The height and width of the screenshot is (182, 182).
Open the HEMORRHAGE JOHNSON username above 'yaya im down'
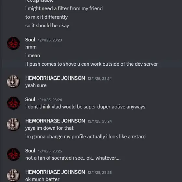tap(55, 121)
